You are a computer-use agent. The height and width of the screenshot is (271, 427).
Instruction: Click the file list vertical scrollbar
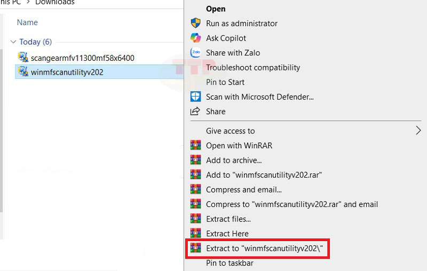click(x=2, y=131)
